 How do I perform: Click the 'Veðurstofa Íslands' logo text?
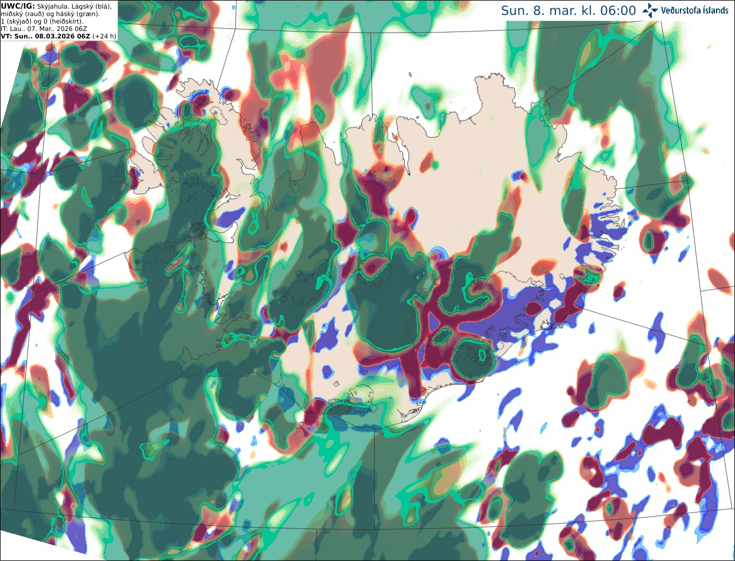[695, 10]
